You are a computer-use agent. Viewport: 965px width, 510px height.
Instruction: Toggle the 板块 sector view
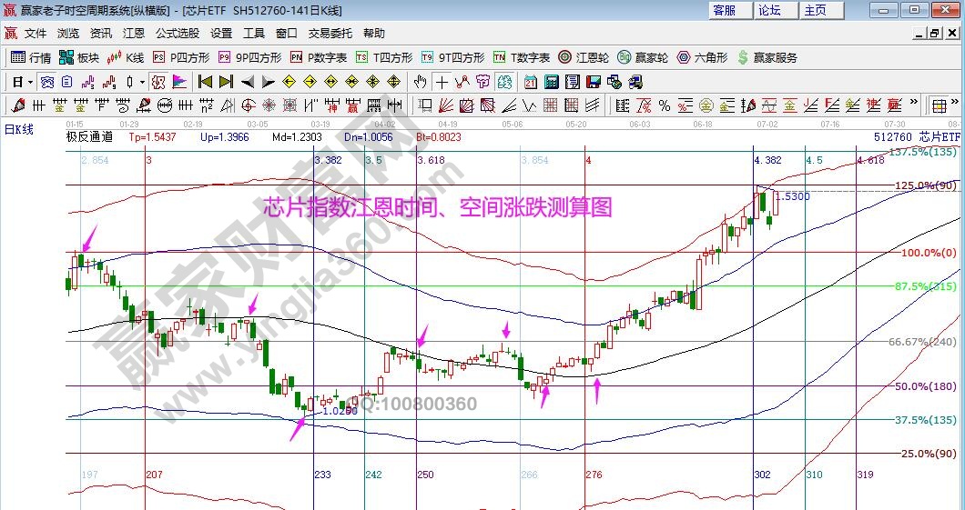click(79, 57)
